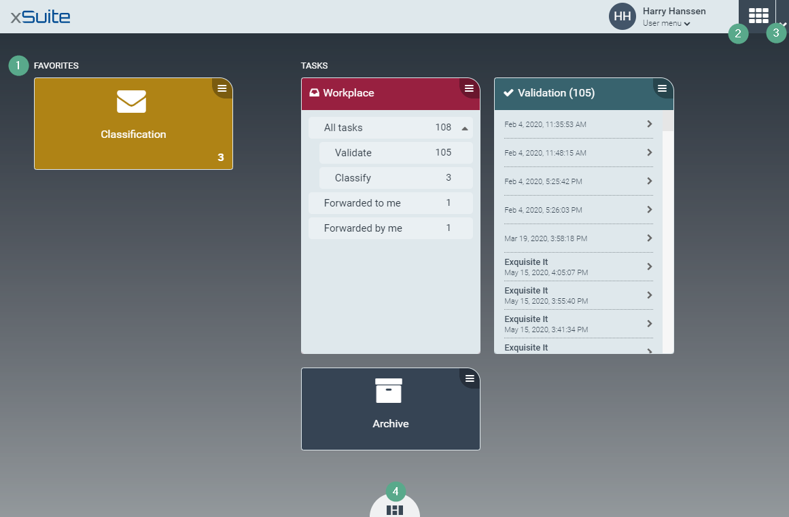This screenshot has width=789, height=517.
Task: Click the HH user avatar circle
Action: (x=622, y=16)
